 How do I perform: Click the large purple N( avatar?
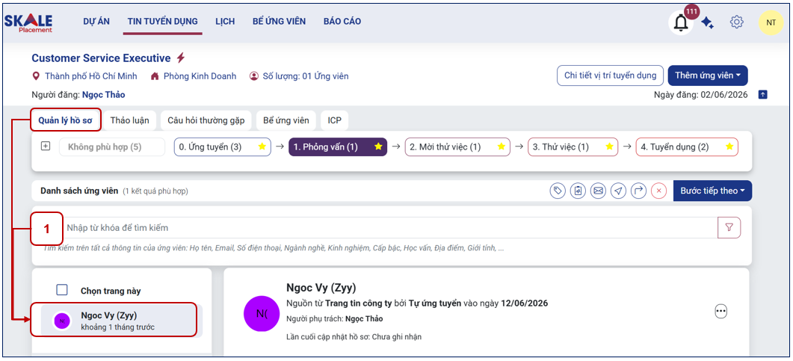tap(262, 313)
